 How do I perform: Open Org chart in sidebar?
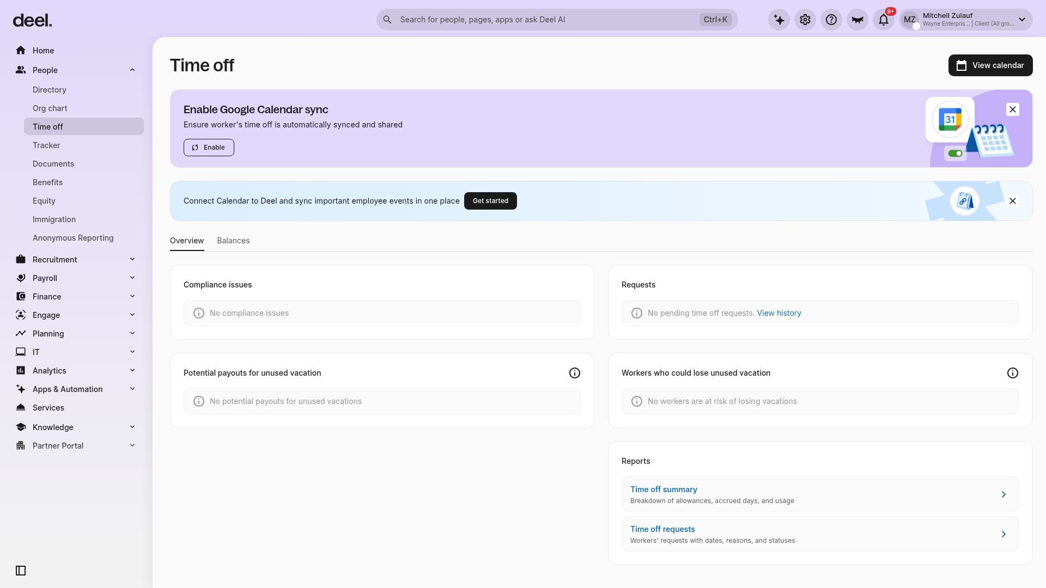click(x=50, y=108)
